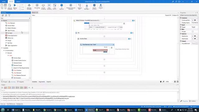This screenshot has width=199, height=112.
Task: Toggle warning messages filter in Output
Action: tap(10, 88)
